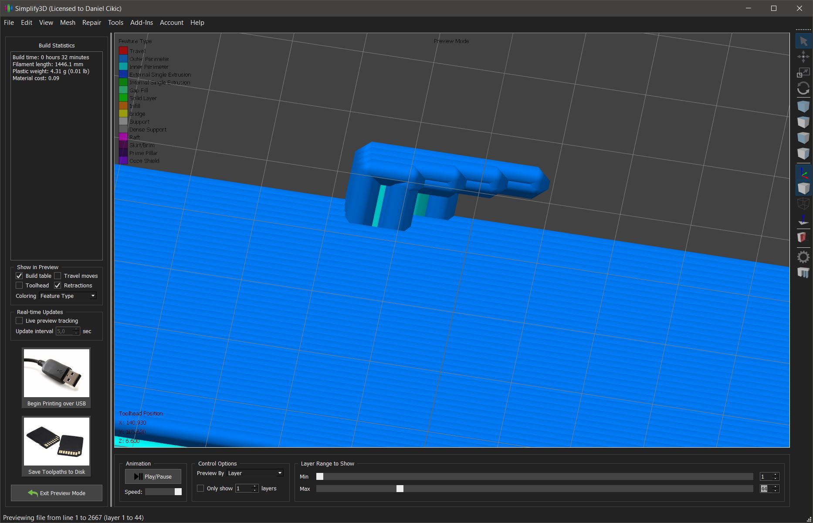
Task: Click the SD card picture
Action: [57, 442]
